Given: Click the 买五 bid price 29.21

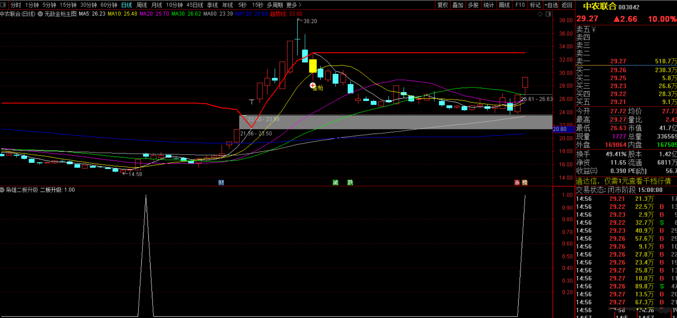Looking at the screenshot, I should 618,102.
